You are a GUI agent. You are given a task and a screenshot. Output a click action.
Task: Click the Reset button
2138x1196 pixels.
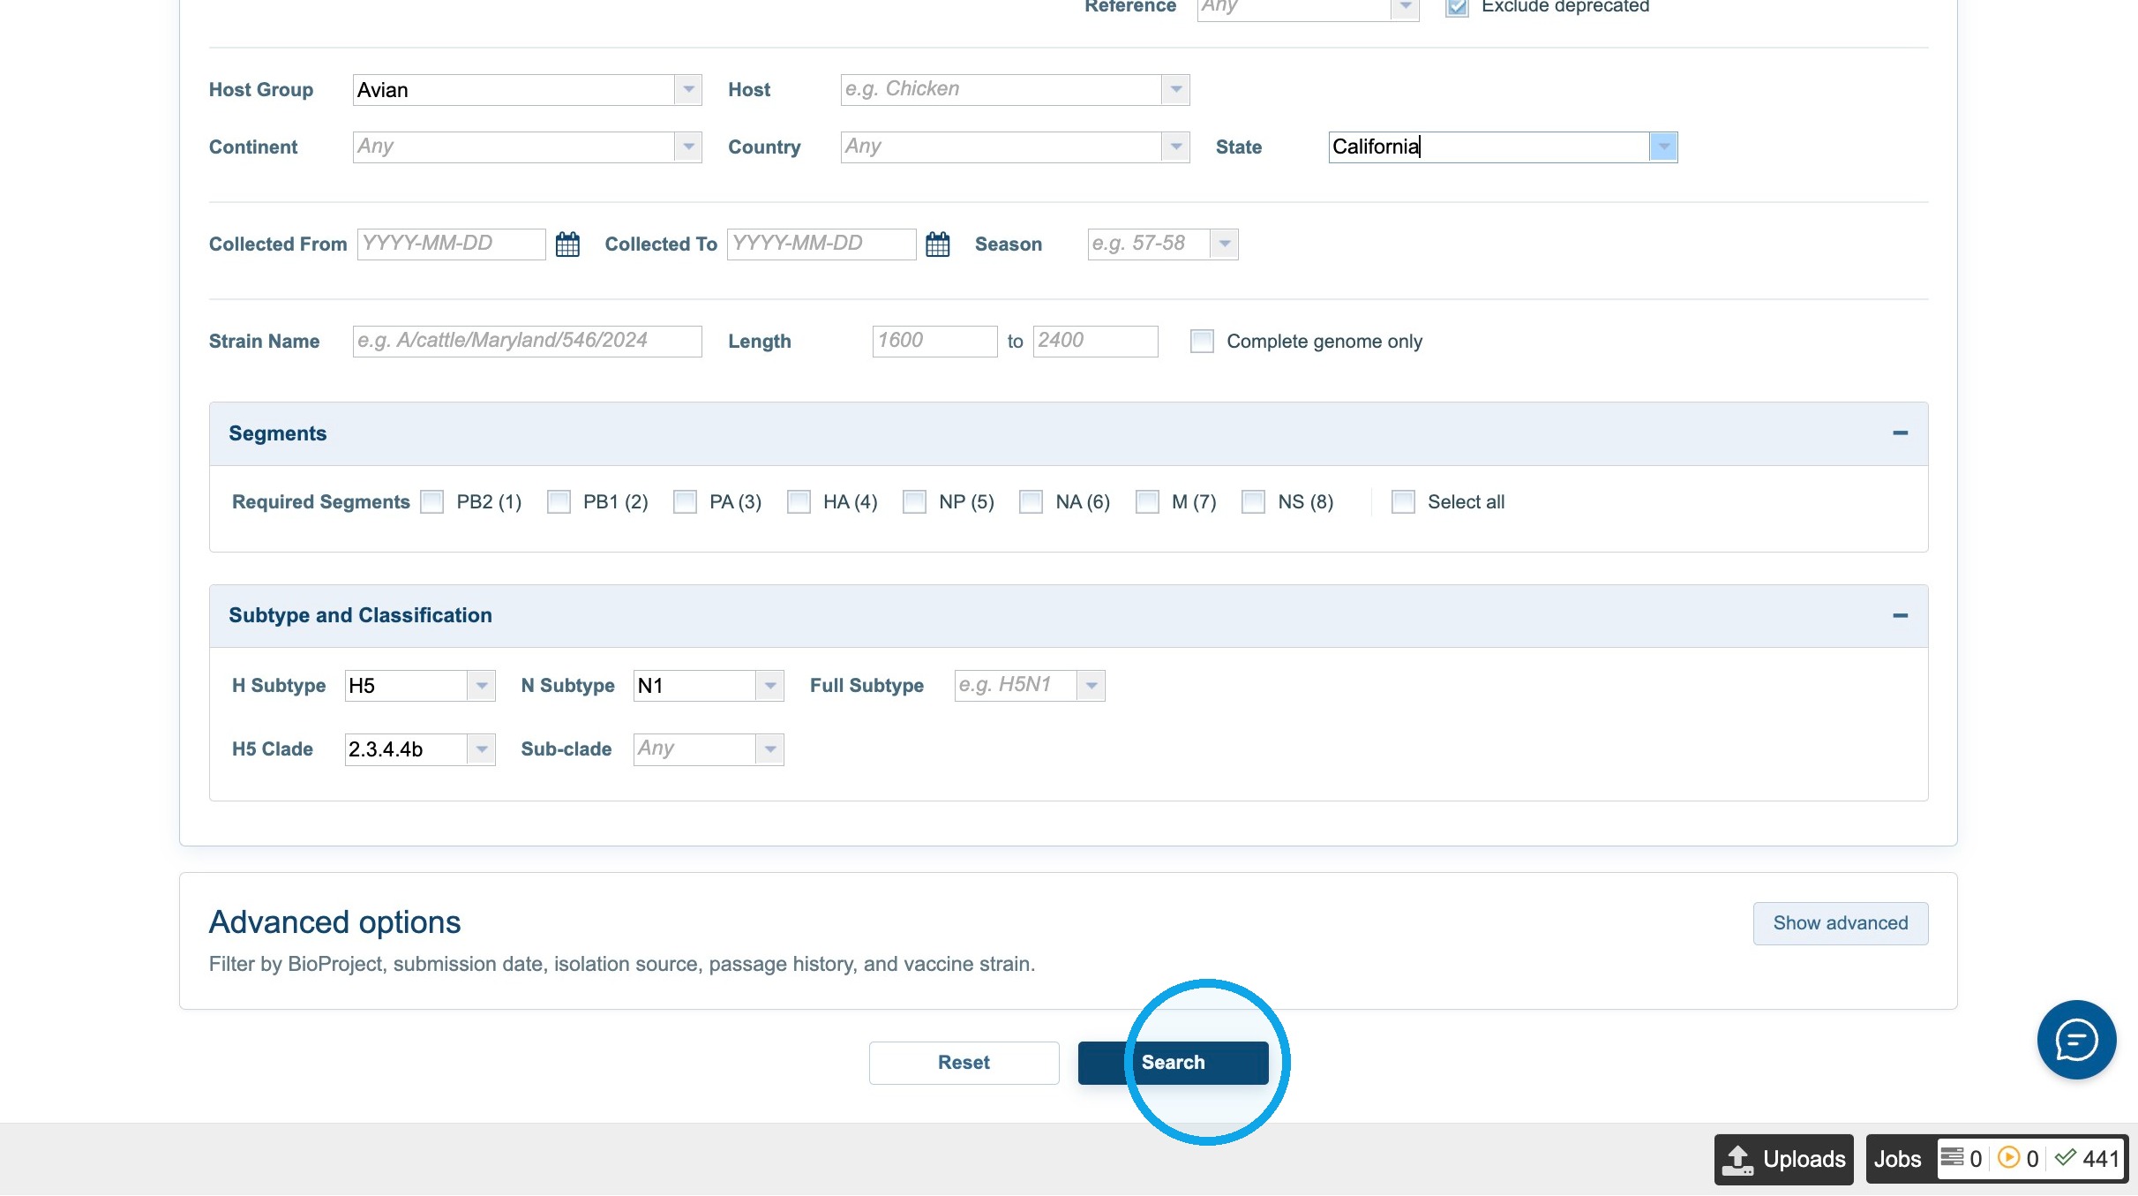pos(964,1063)
